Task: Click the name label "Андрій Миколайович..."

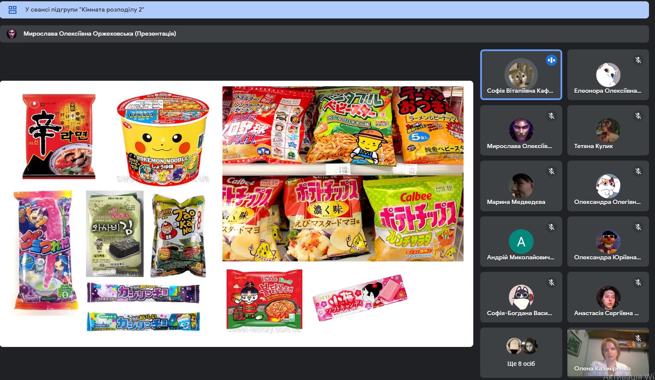Action: coord(520,257)
